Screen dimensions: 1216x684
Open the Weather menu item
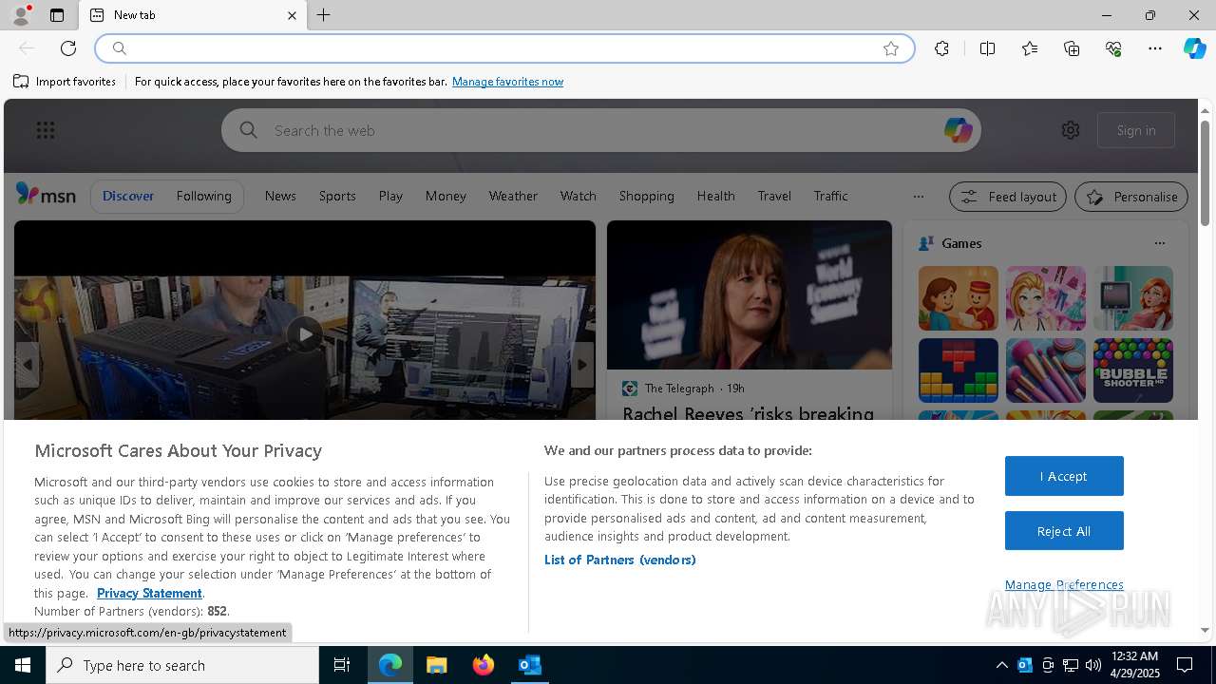point(513,196)
